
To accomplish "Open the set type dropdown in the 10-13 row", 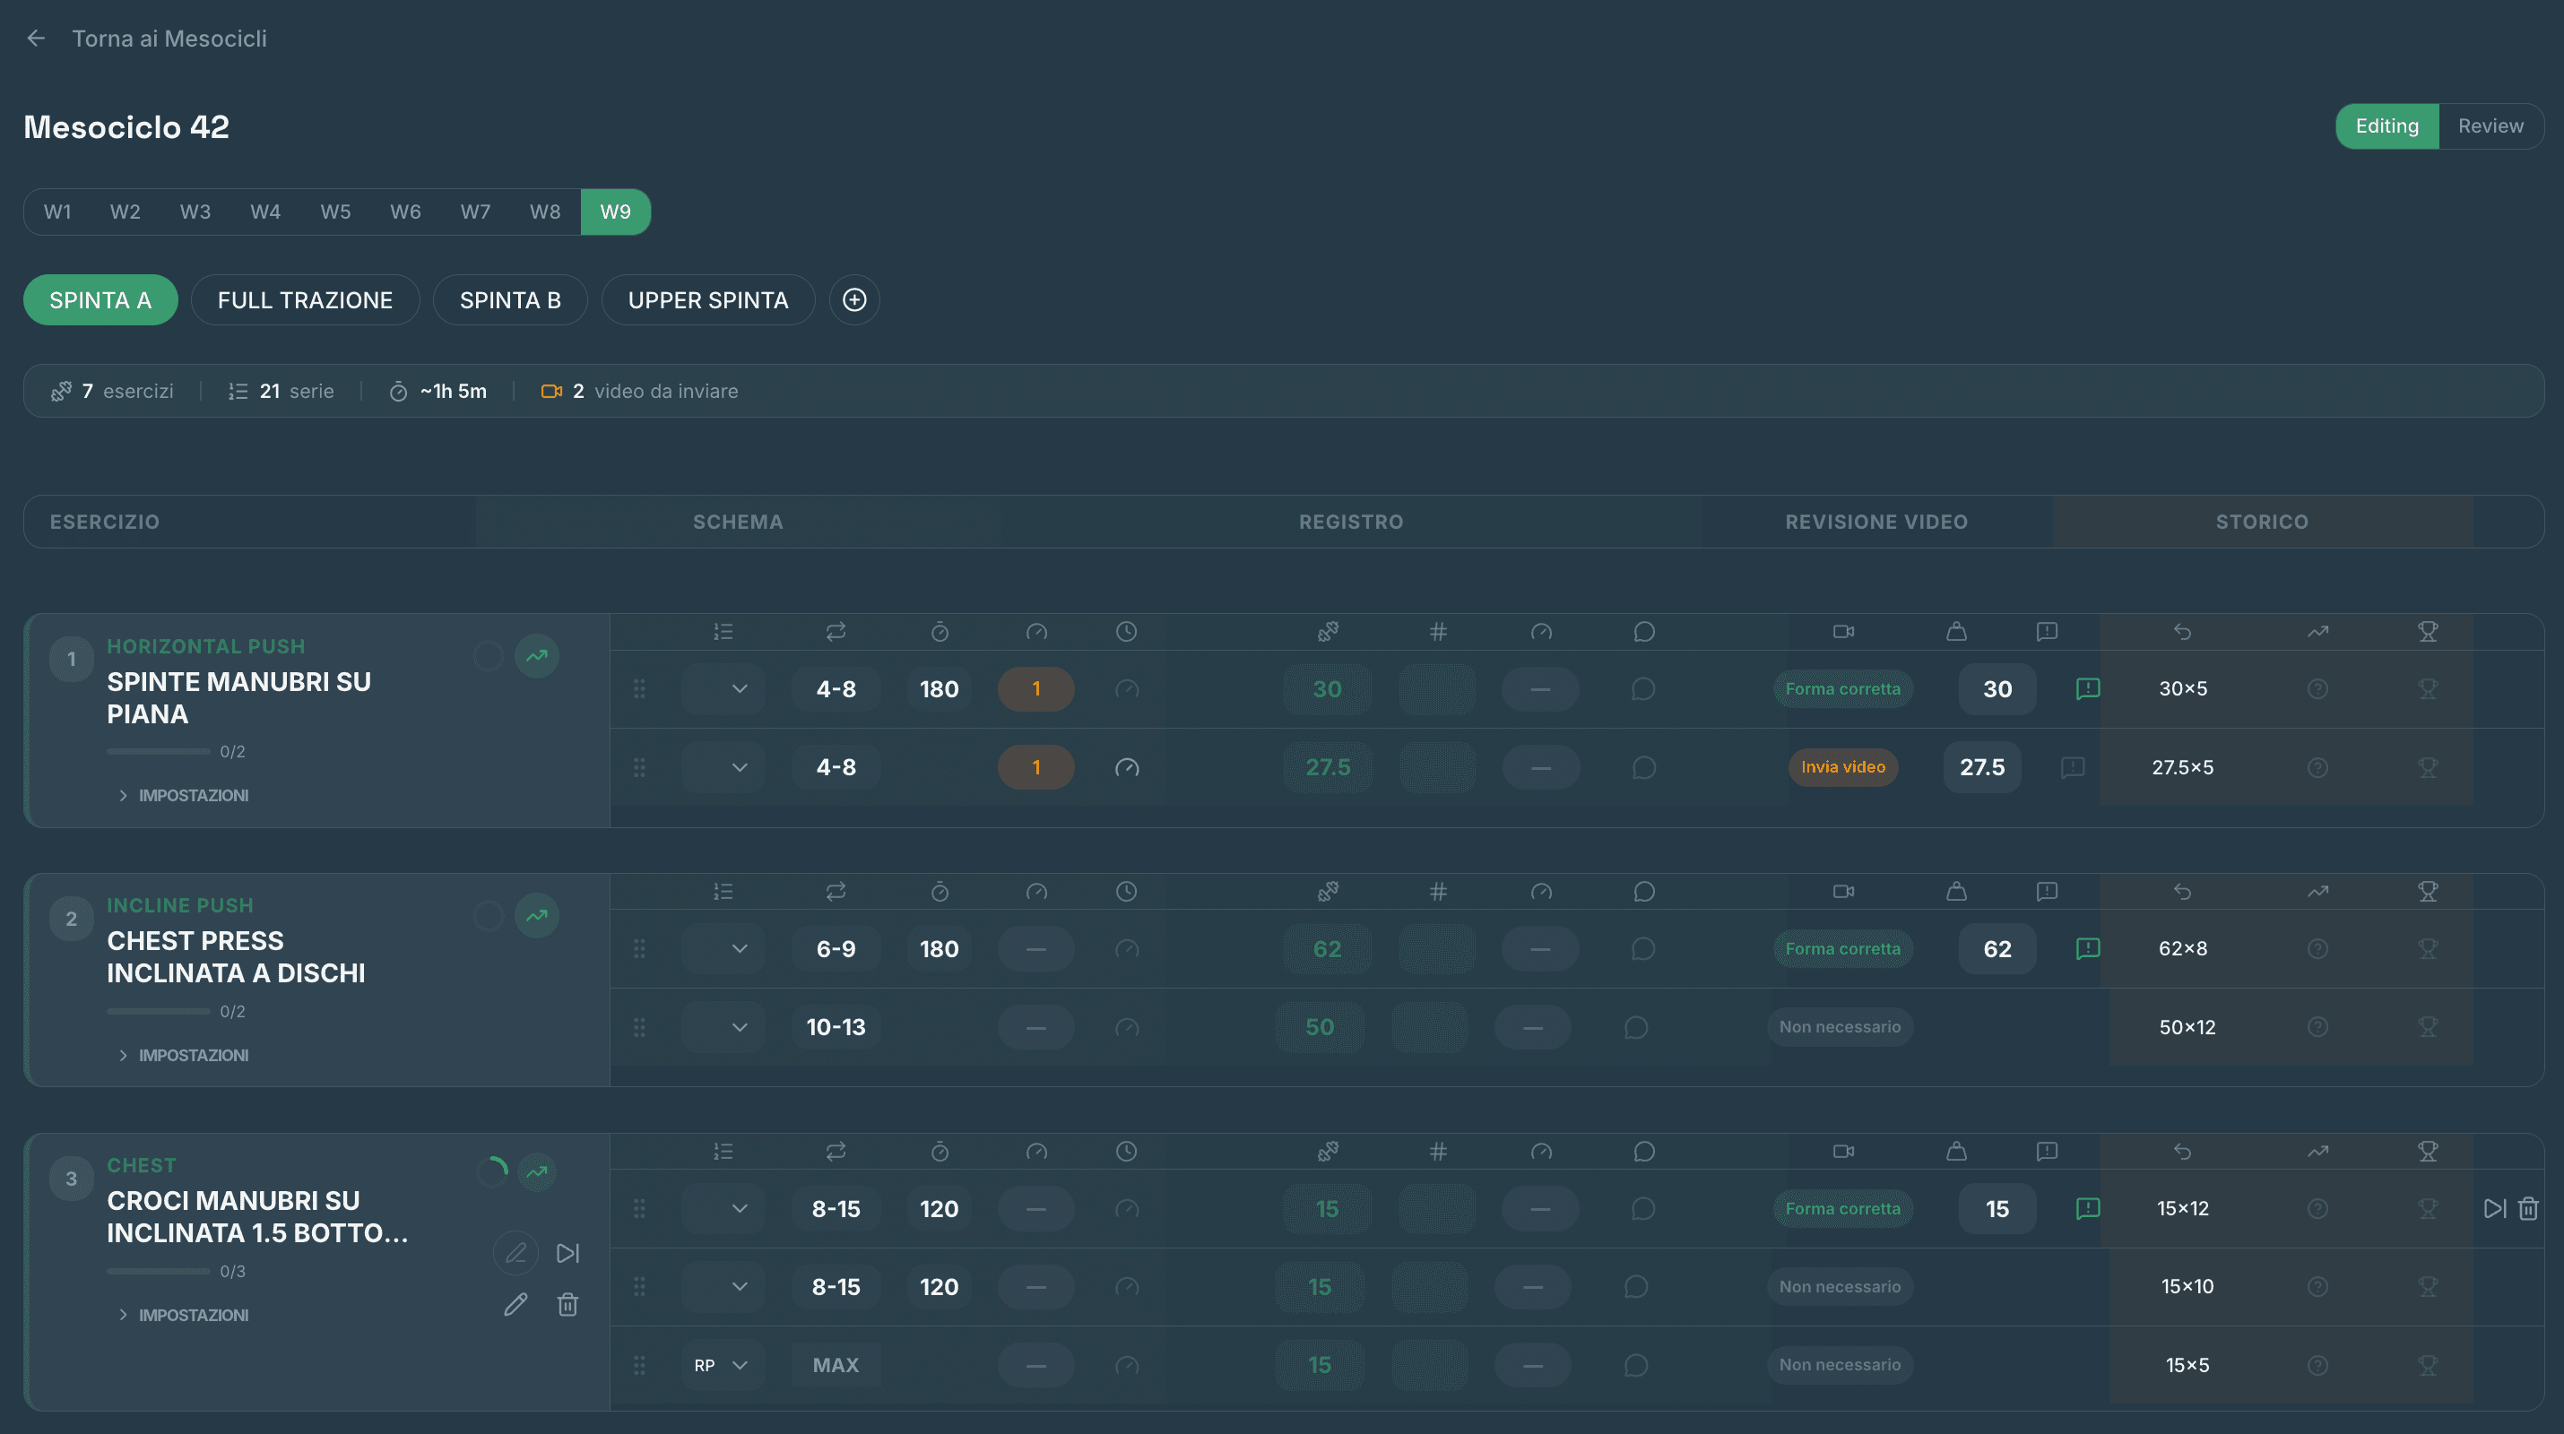I will [723, 1027].
